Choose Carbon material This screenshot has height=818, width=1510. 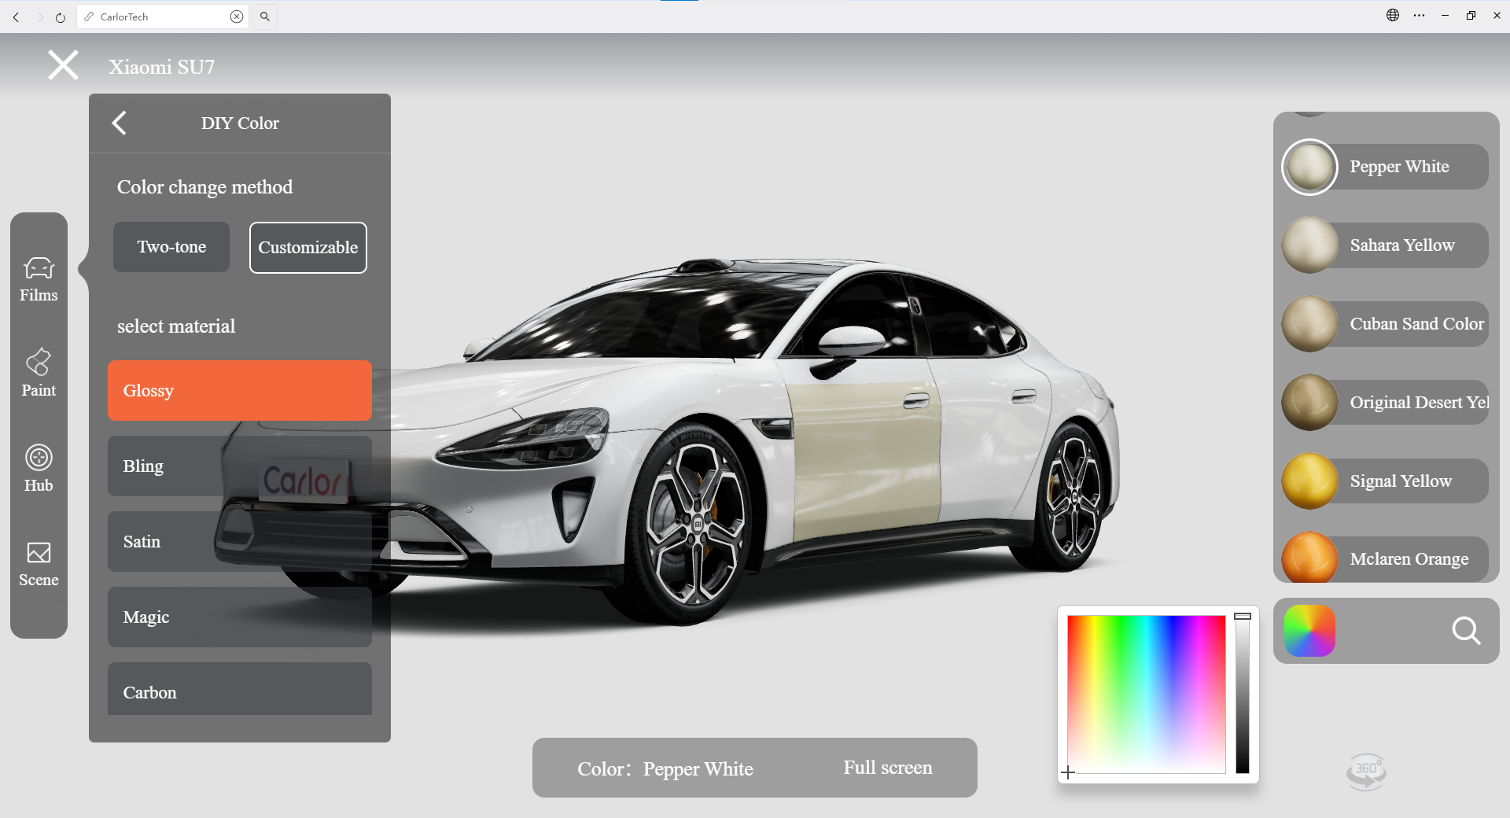click(x=240, y=689)
